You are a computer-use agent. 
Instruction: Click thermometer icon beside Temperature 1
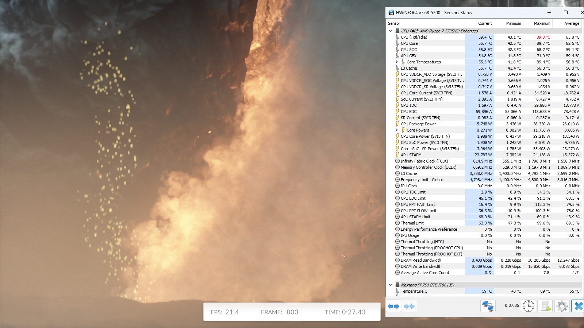pyautogui.click(x=397, y=291)
